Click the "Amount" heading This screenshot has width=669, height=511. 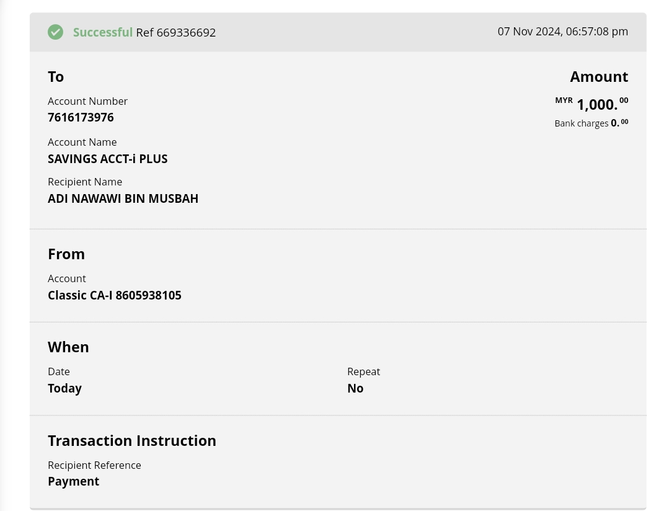coord(599,77)
